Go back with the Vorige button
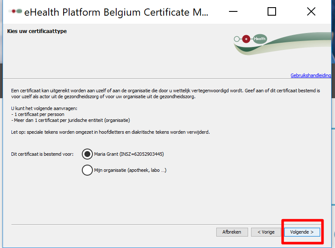The image size is (335, 248). tap(266, 232)
